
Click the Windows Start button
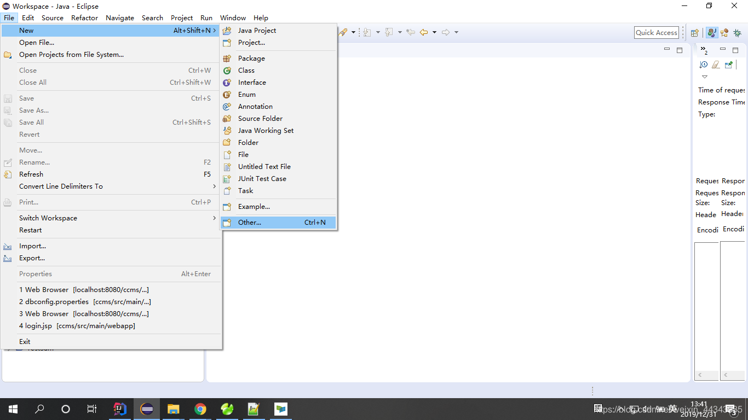pos(13,409)
